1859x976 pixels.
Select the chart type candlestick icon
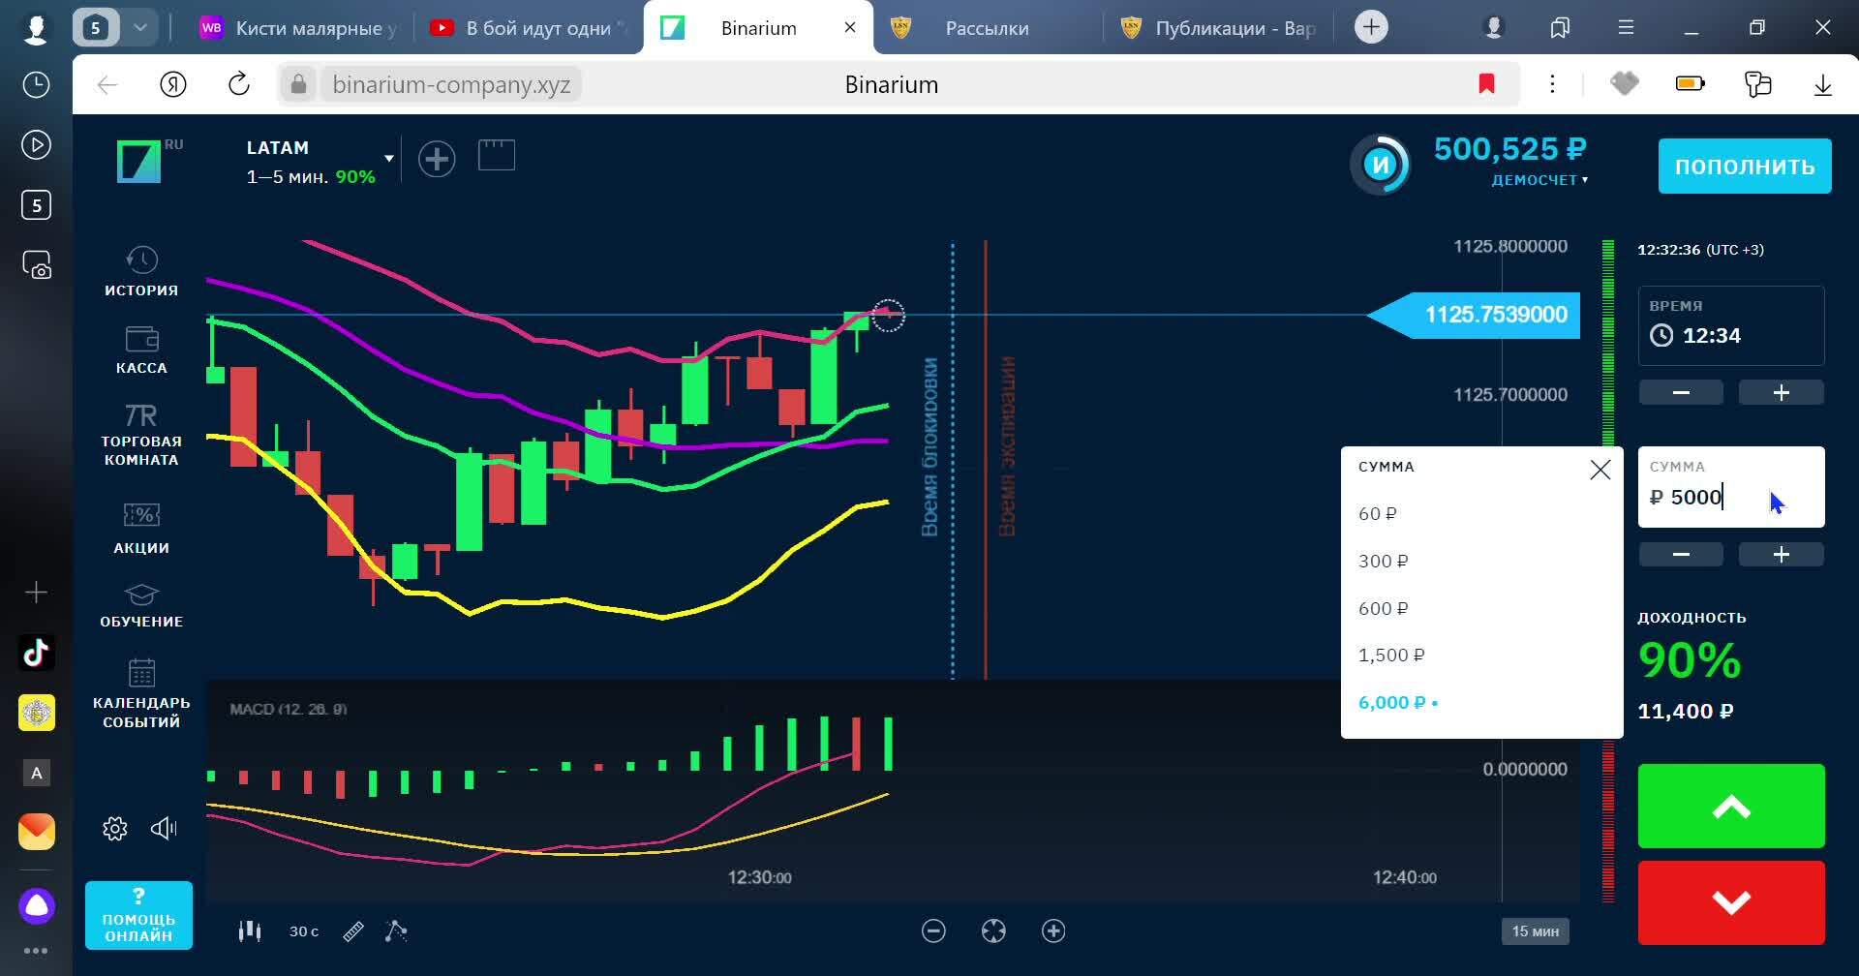[x=250, y=931]
